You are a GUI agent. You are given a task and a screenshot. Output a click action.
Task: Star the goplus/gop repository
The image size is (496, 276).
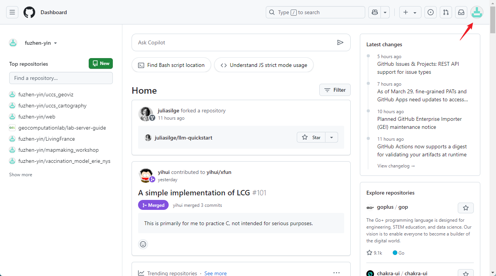pyautogui.click(x=466, y=208)
